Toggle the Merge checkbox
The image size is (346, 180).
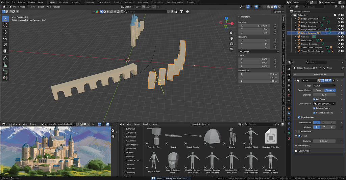pyautogui.click(x=299, y=136)
